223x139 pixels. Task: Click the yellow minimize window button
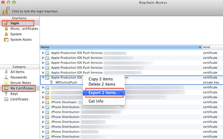(x=8, y=3)
